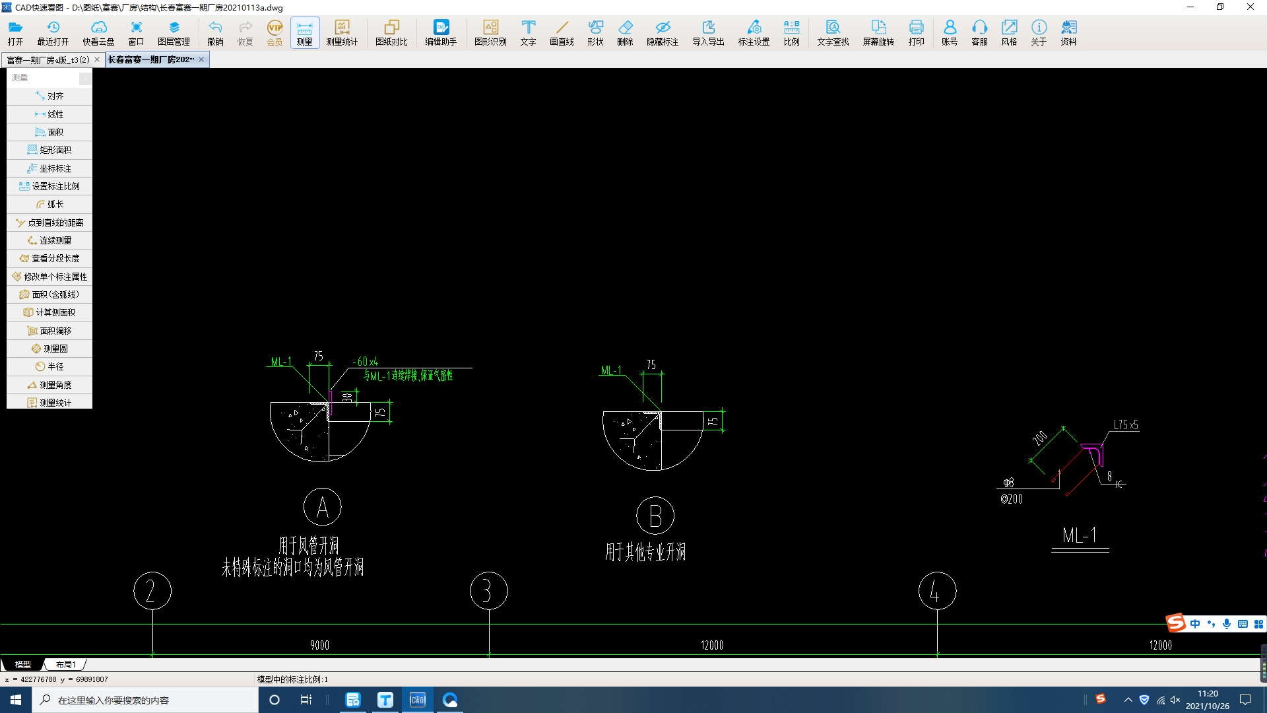1267x713 pixels.
Task: Open 文字查找 text search
Action: [833, 33]
